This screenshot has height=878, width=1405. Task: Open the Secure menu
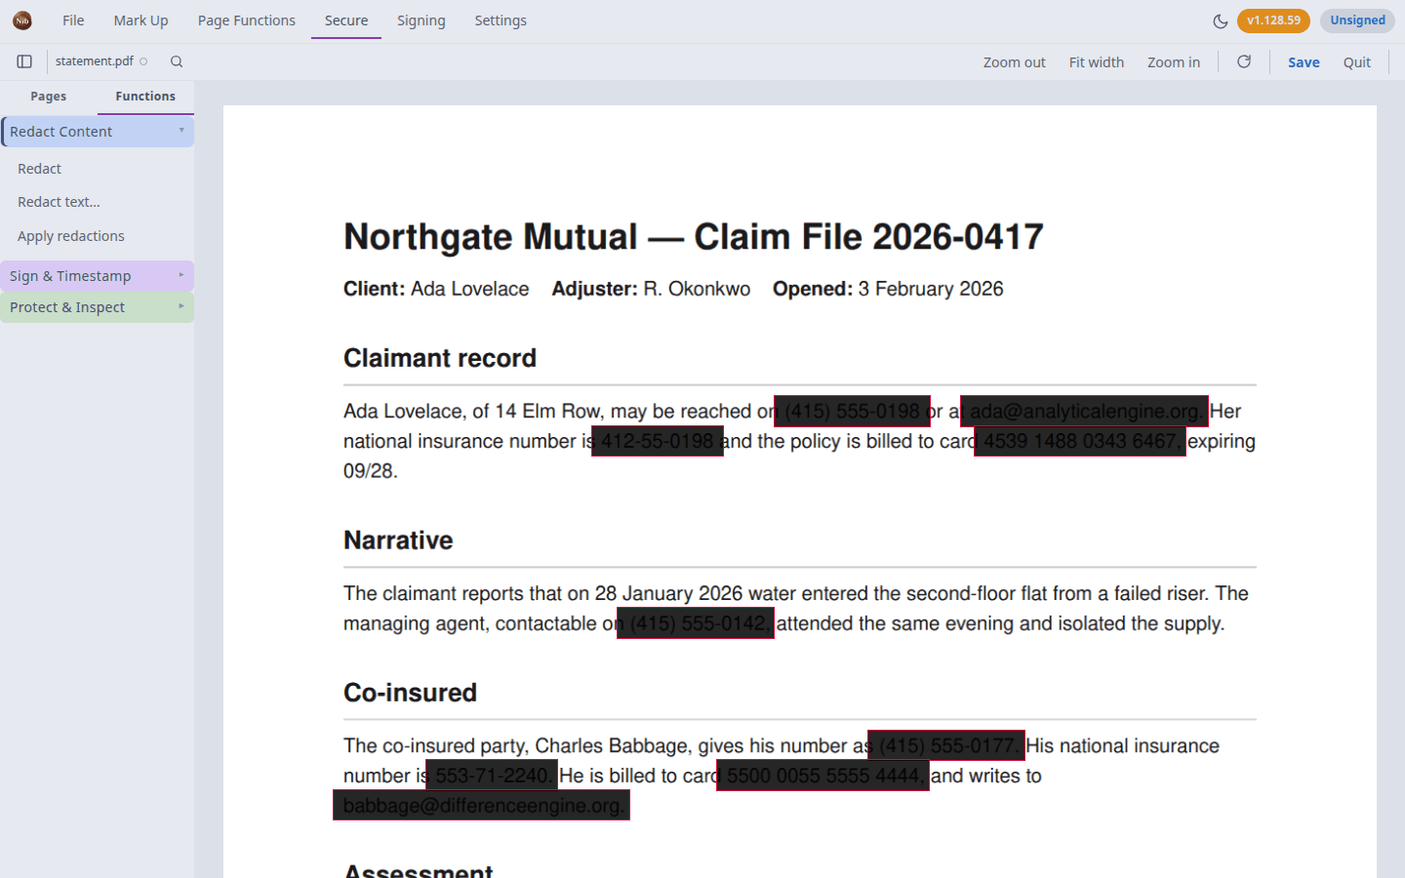(346, 20)
